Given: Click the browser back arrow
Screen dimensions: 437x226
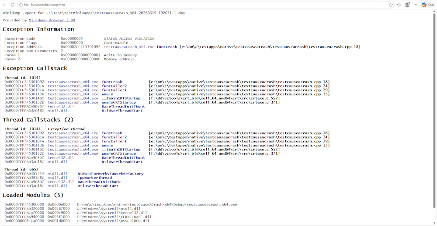Looking at the screenshot, I should (x=4, y=5).
